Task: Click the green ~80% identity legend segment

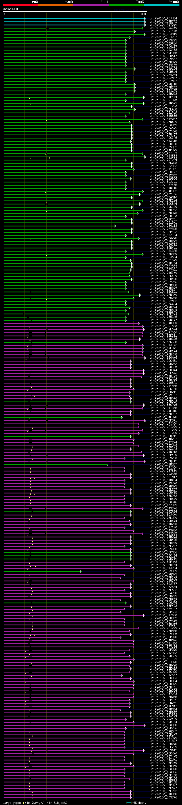Action: (126, 5)
